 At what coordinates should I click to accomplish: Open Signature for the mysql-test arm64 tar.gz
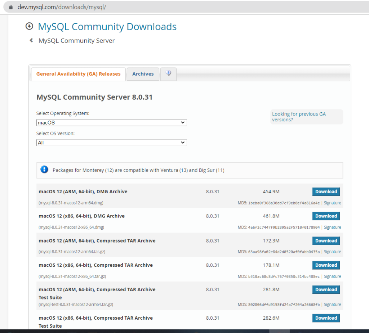tap(332, 305)
